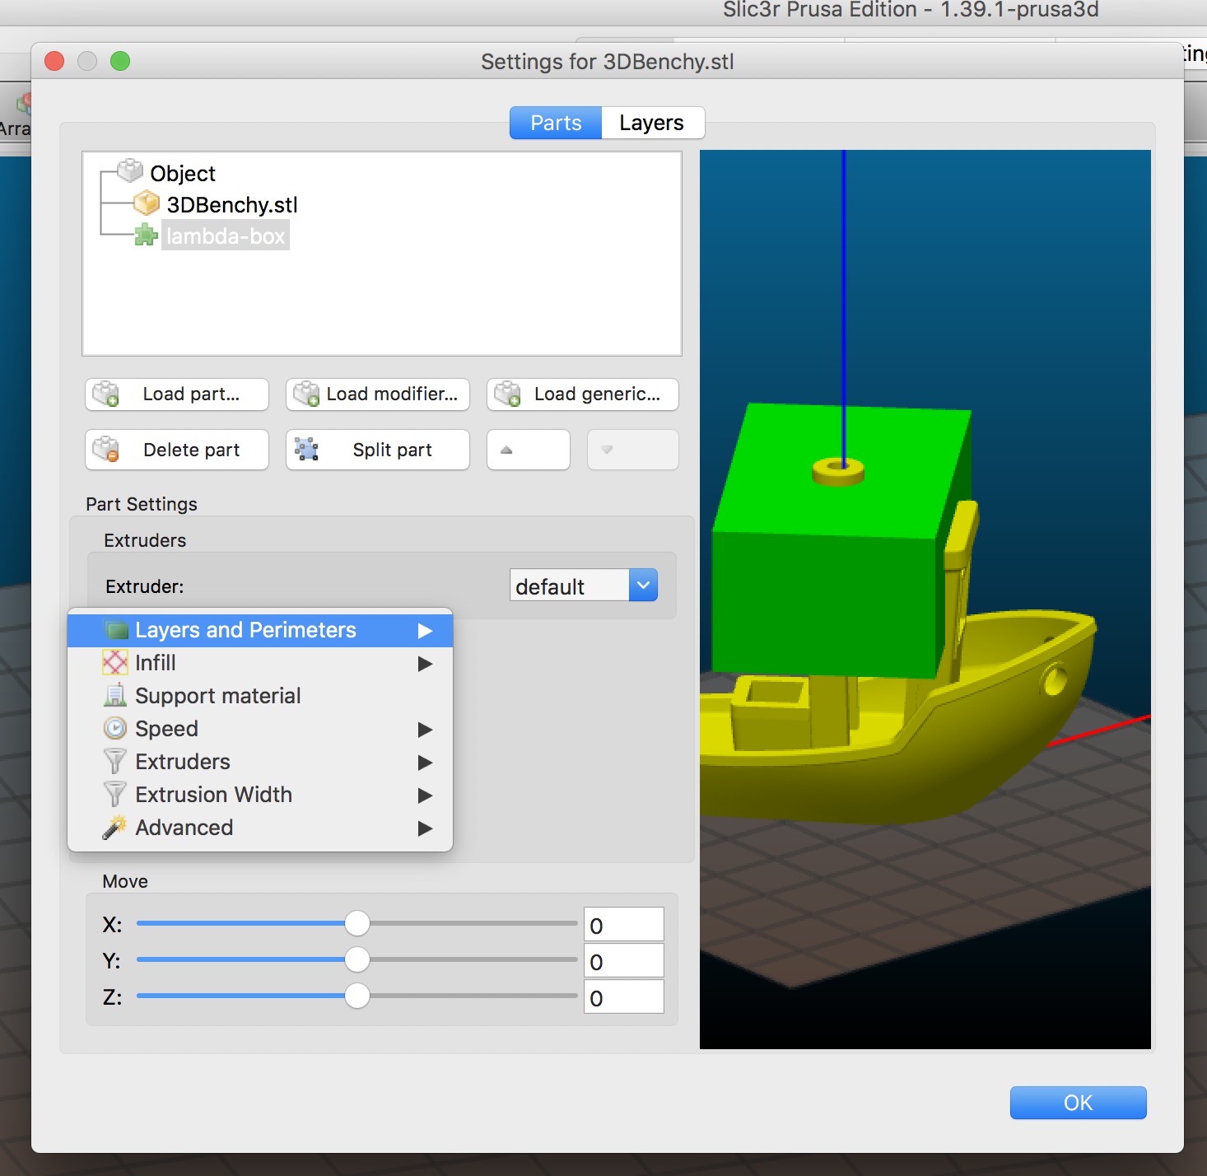Confirm settings with the OK button
1207x1176 pixels.
(1079, 1103)
